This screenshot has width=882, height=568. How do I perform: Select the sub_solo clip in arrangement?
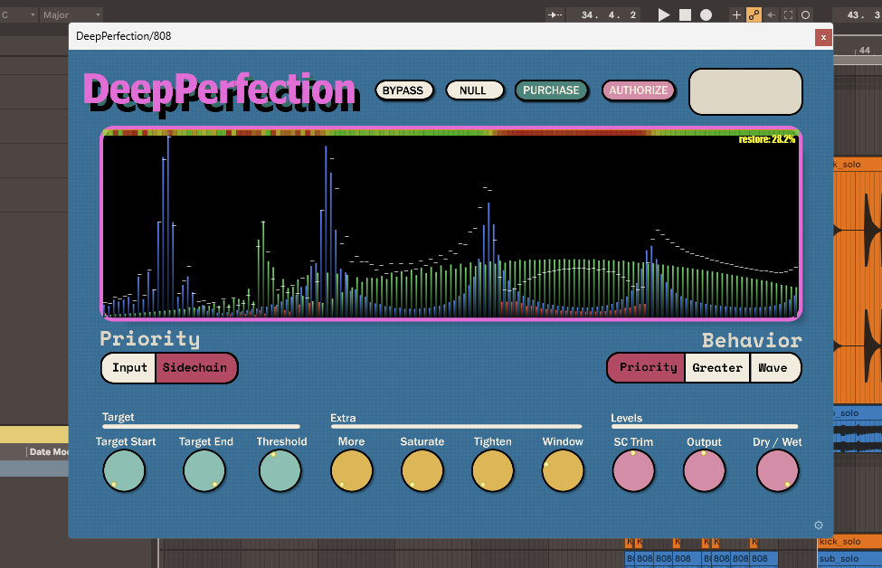click(x=849, y=558)
